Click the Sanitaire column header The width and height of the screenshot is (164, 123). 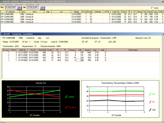coord(97,12)
